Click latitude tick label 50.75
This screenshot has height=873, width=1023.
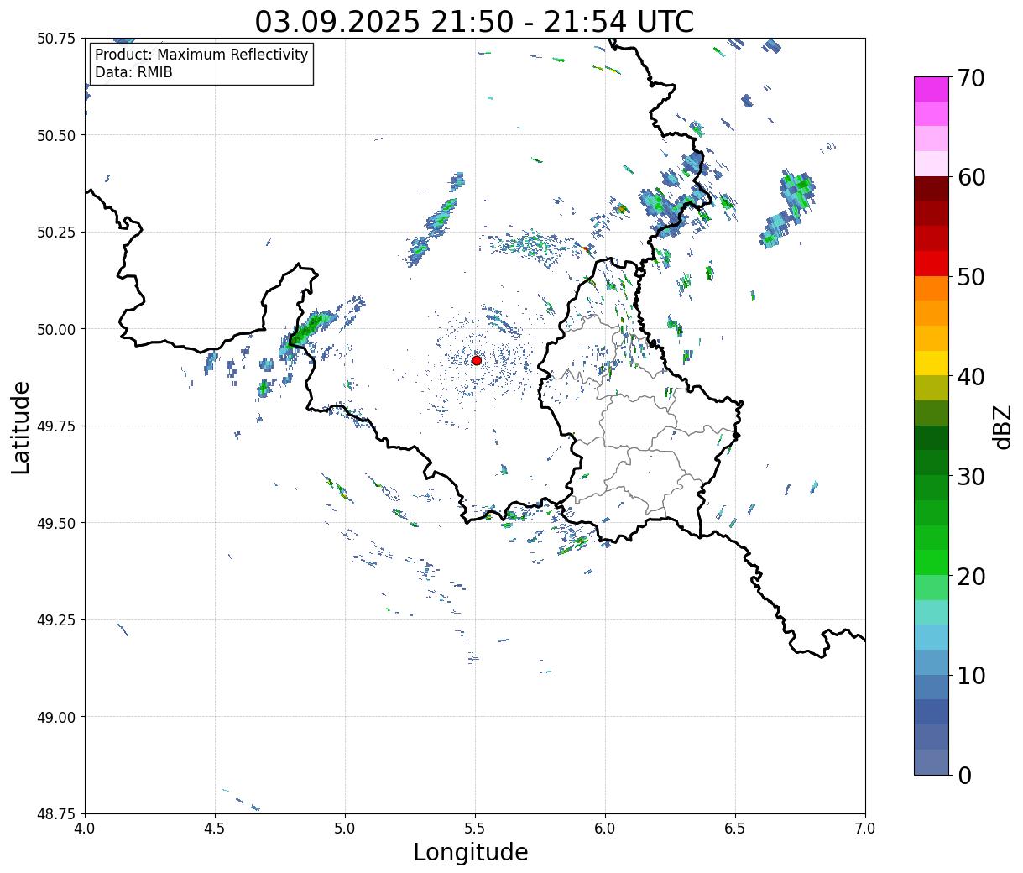click(56, 39)
